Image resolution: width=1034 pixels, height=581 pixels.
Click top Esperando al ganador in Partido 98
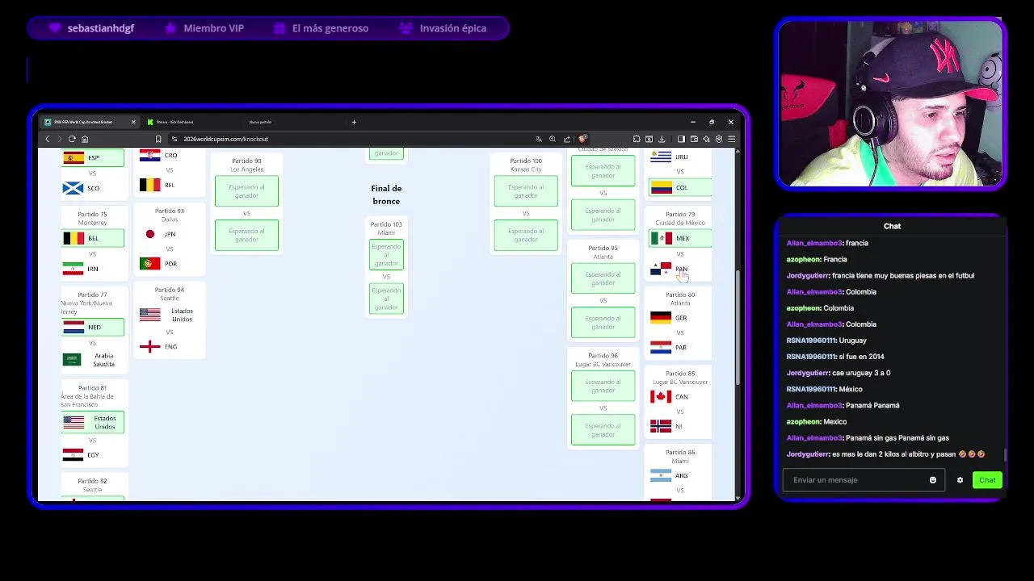click(247, 191)
